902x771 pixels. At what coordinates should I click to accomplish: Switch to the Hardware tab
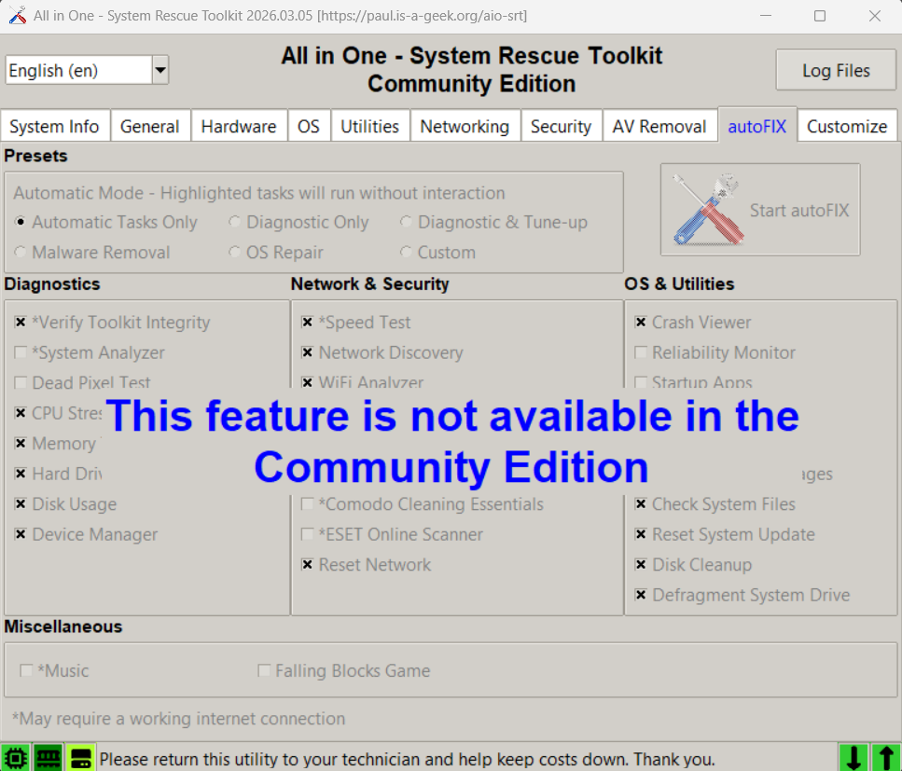(238, 127)
